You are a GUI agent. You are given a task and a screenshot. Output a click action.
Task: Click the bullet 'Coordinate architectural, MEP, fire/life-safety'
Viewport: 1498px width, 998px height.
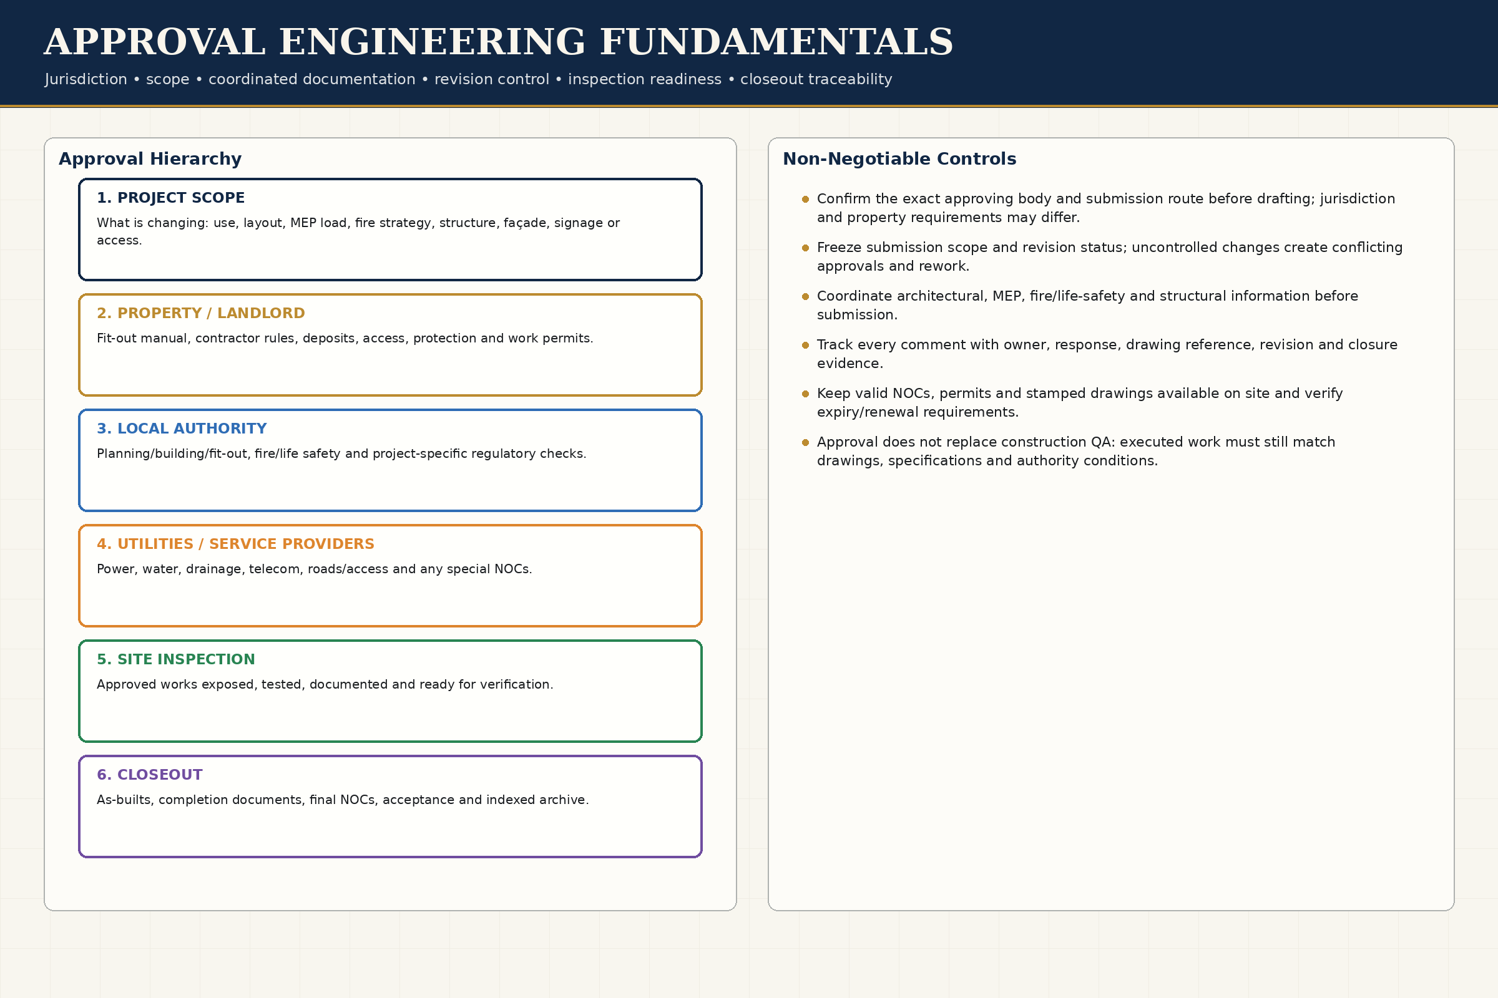pyautogui.click(x=1087, y=306)
